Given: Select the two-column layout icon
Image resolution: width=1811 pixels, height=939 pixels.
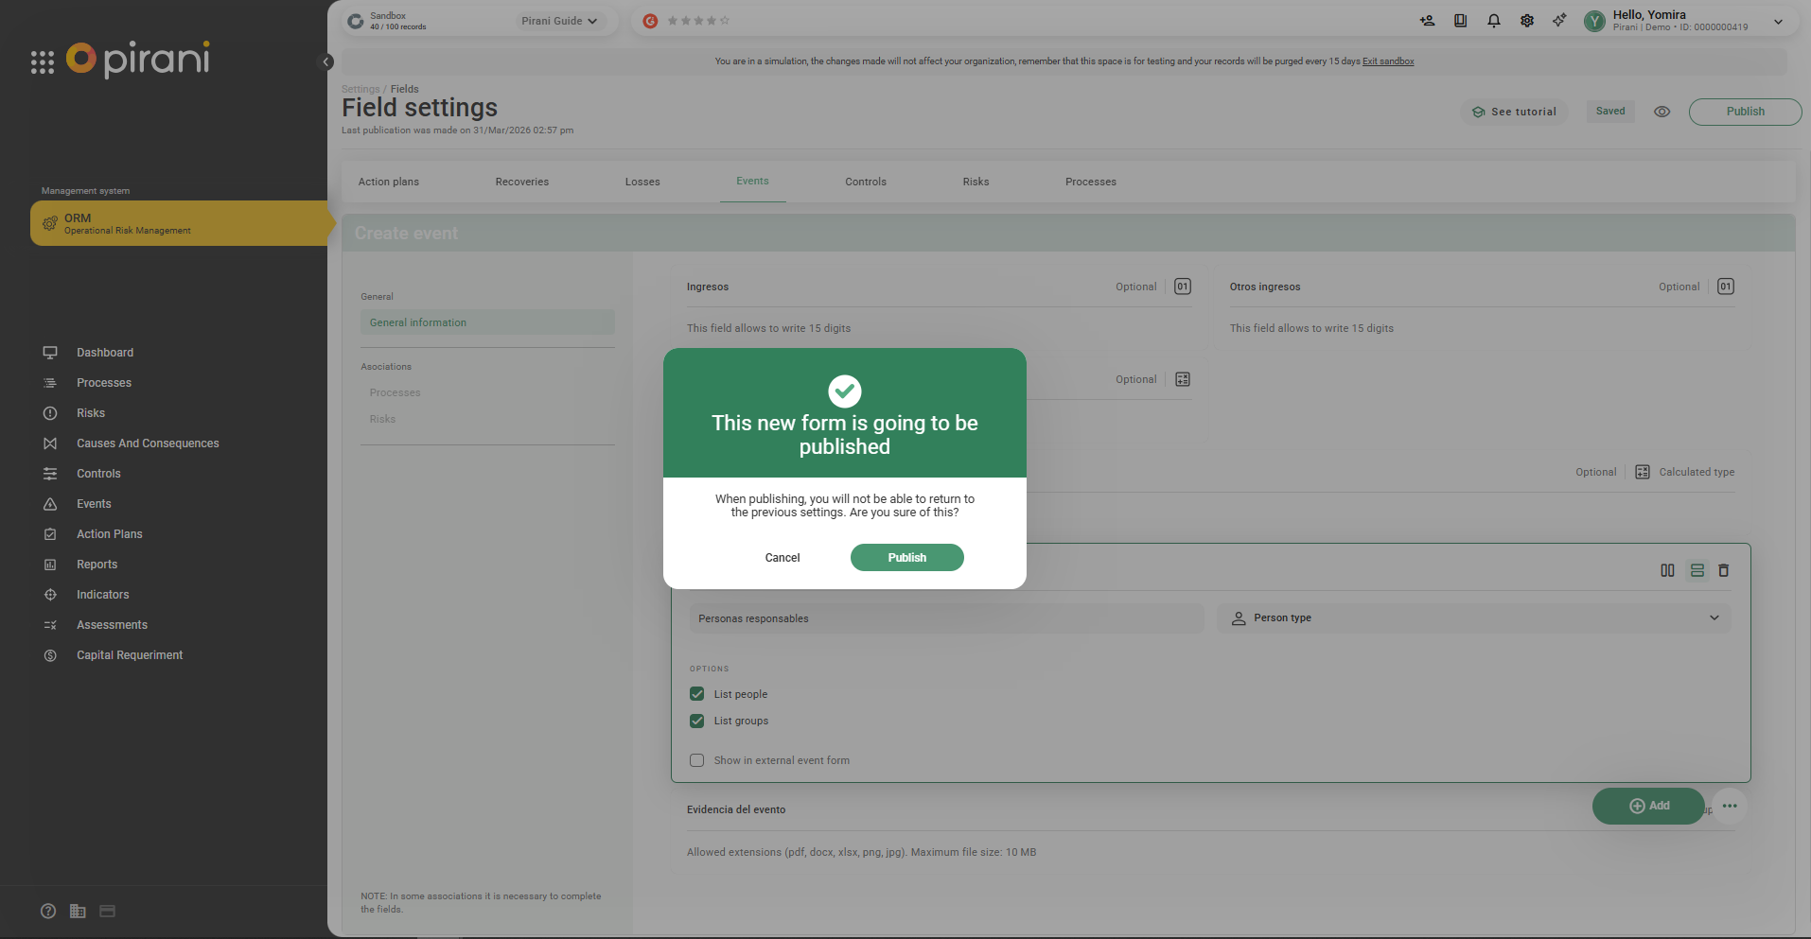Looking at the screenshot, I should click(1667, 570).
